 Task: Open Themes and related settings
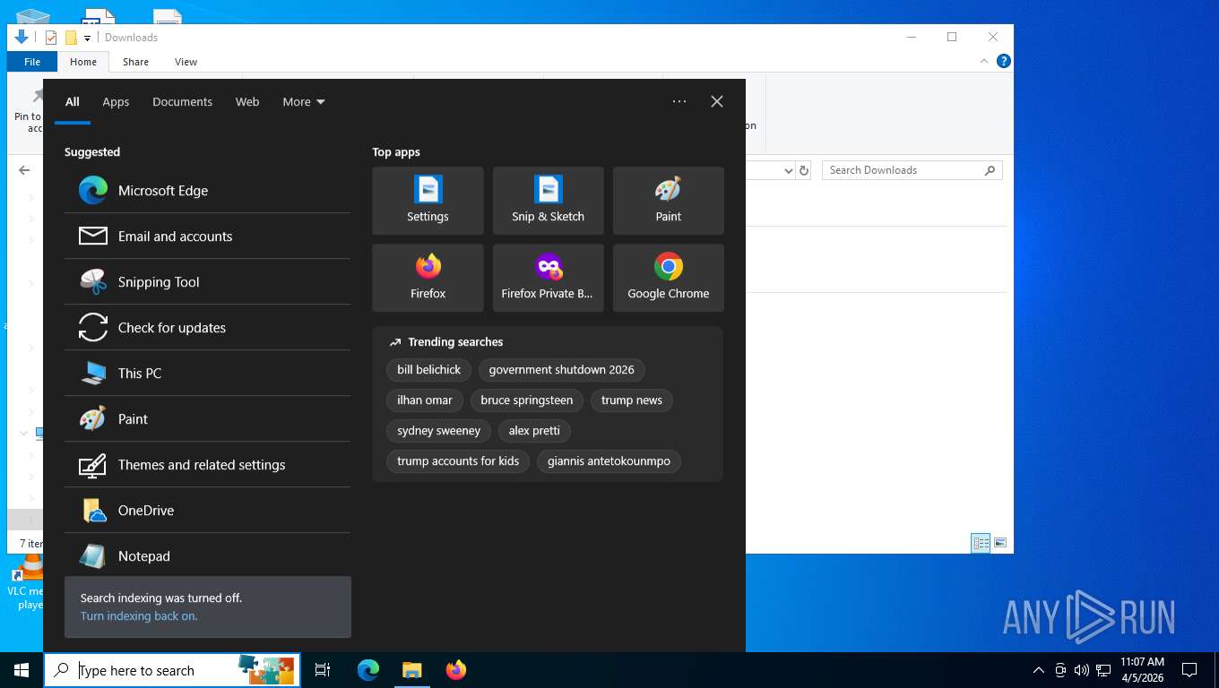click(x=207, y=464)
